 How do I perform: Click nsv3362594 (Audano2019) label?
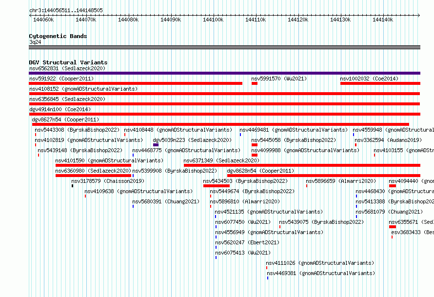coord(388,140)
